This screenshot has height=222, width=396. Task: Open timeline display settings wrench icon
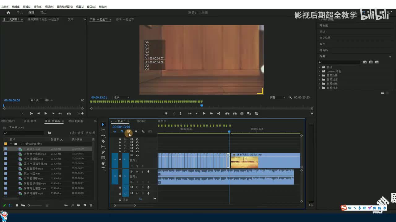(143, 132)
